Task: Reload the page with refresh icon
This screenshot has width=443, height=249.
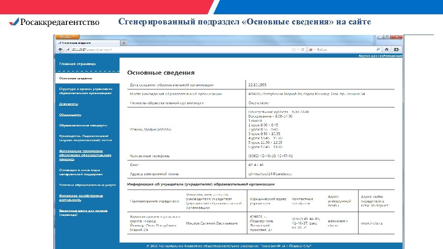Action: 303,49
